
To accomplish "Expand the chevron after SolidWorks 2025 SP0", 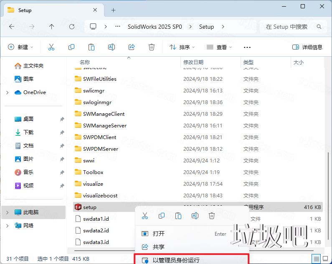I will [190, 27].
